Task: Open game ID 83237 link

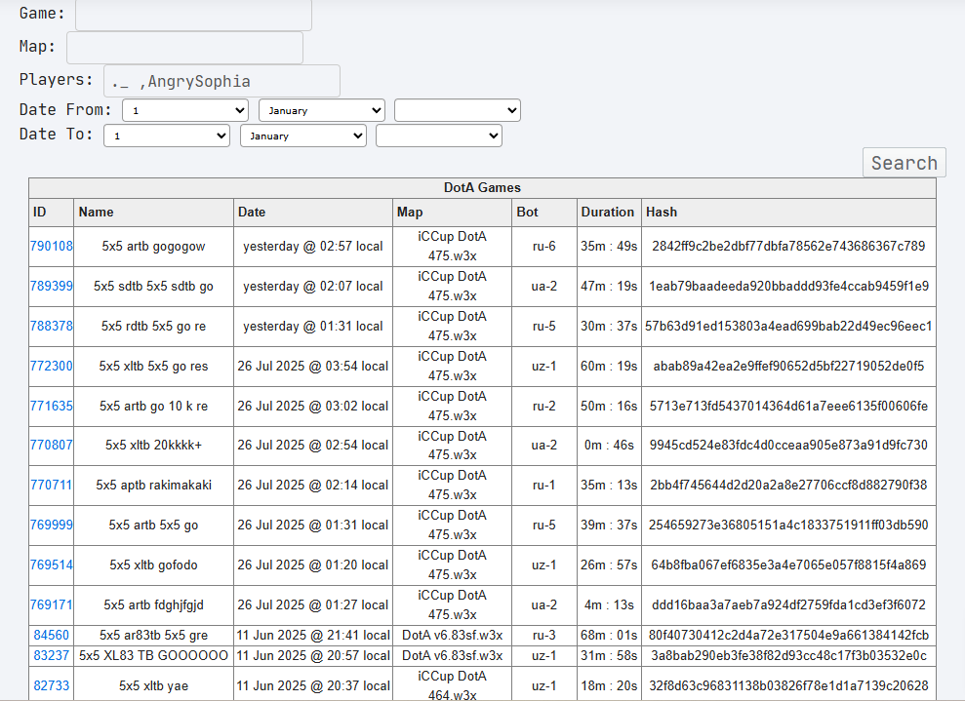Action: [51, 655]
